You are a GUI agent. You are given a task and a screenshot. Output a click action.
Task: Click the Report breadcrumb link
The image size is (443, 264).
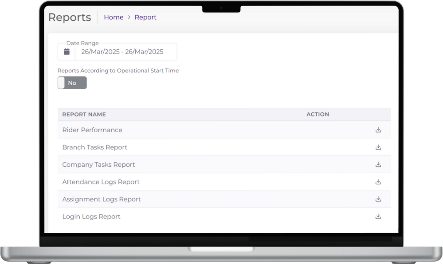(x=145, y=17)
